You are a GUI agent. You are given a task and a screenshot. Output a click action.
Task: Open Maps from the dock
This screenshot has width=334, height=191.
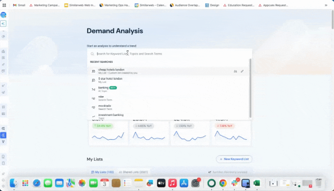70,183
